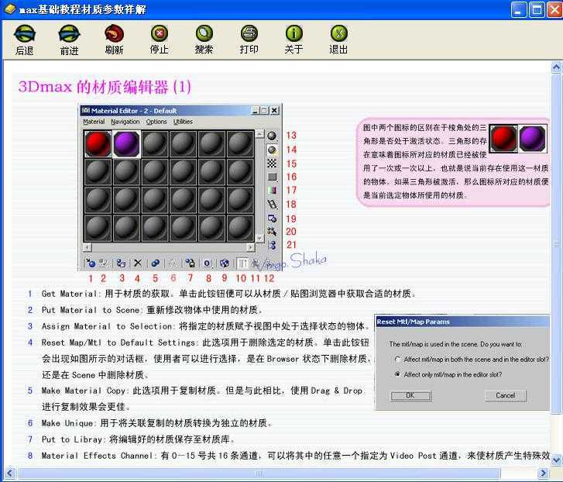Click the Material Editor Options icon

(272, 219)
